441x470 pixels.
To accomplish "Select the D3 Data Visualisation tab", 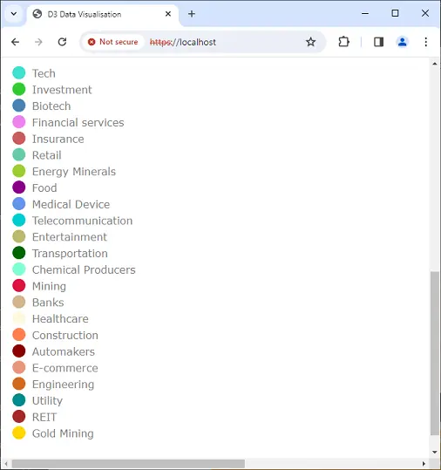I will 102,14.
